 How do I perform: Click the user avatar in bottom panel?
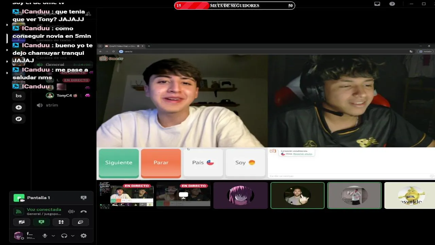tap(18, 235)
